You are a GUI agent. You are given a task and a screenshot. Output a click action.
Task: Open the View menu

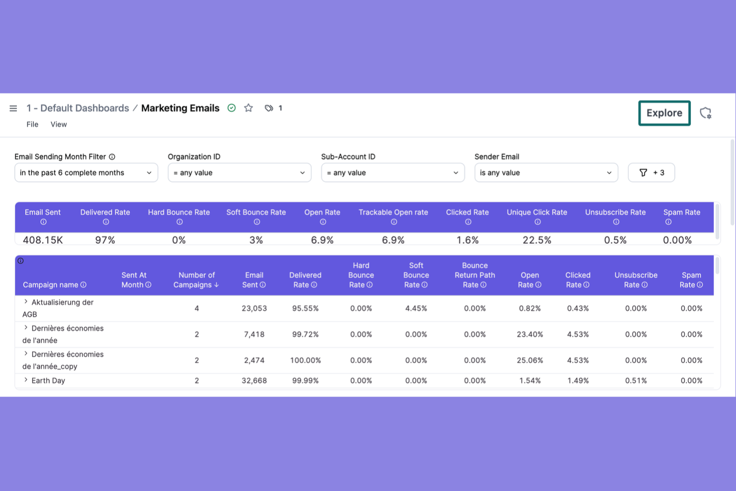coord(58,124)
